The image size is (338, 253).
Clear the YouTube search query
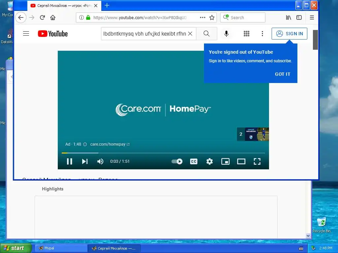click(x=190, y=34)
